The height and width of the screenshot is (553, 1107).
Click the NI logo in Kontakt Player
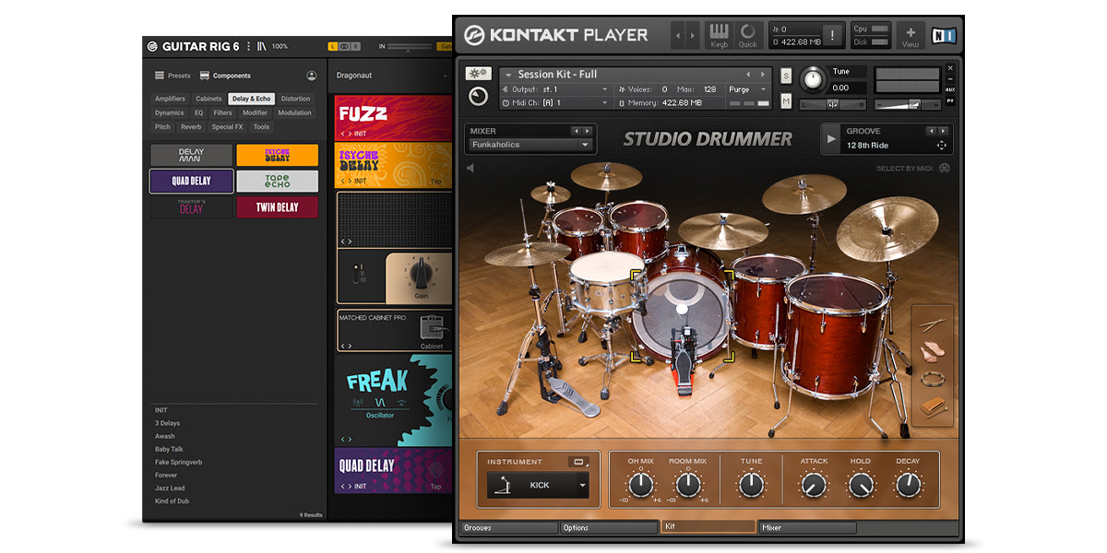pos(944,35)
